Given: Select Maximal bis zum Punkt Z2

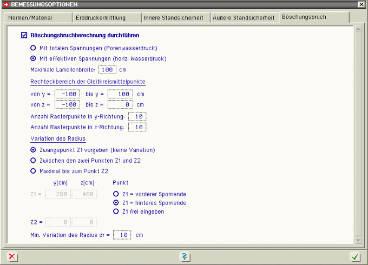Looking at the screenshot, I should (x=34, y=171).
